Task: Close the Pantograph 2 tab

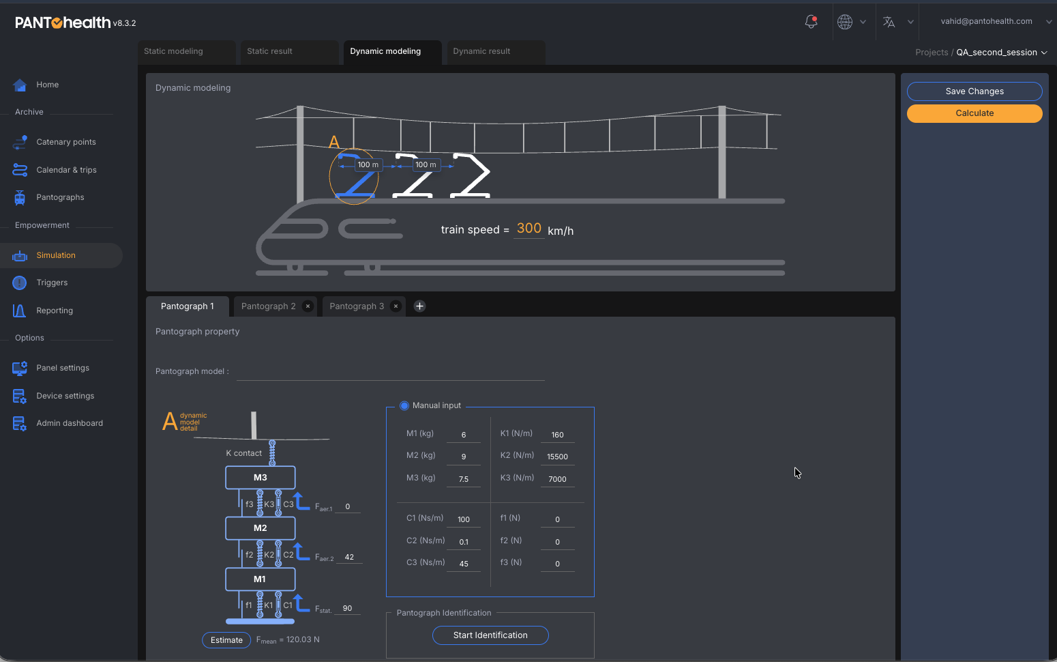Action: click(x=308, y=306)
